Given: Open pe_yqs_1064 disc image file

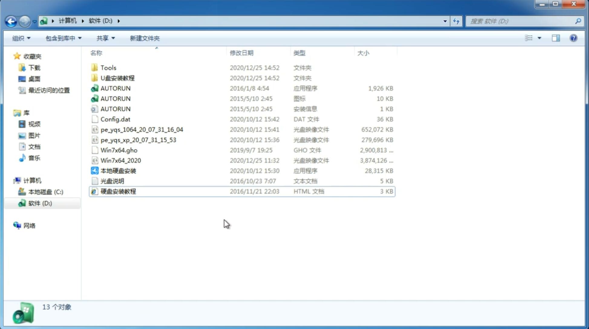Looking at the screenshot, I should 142,129.
